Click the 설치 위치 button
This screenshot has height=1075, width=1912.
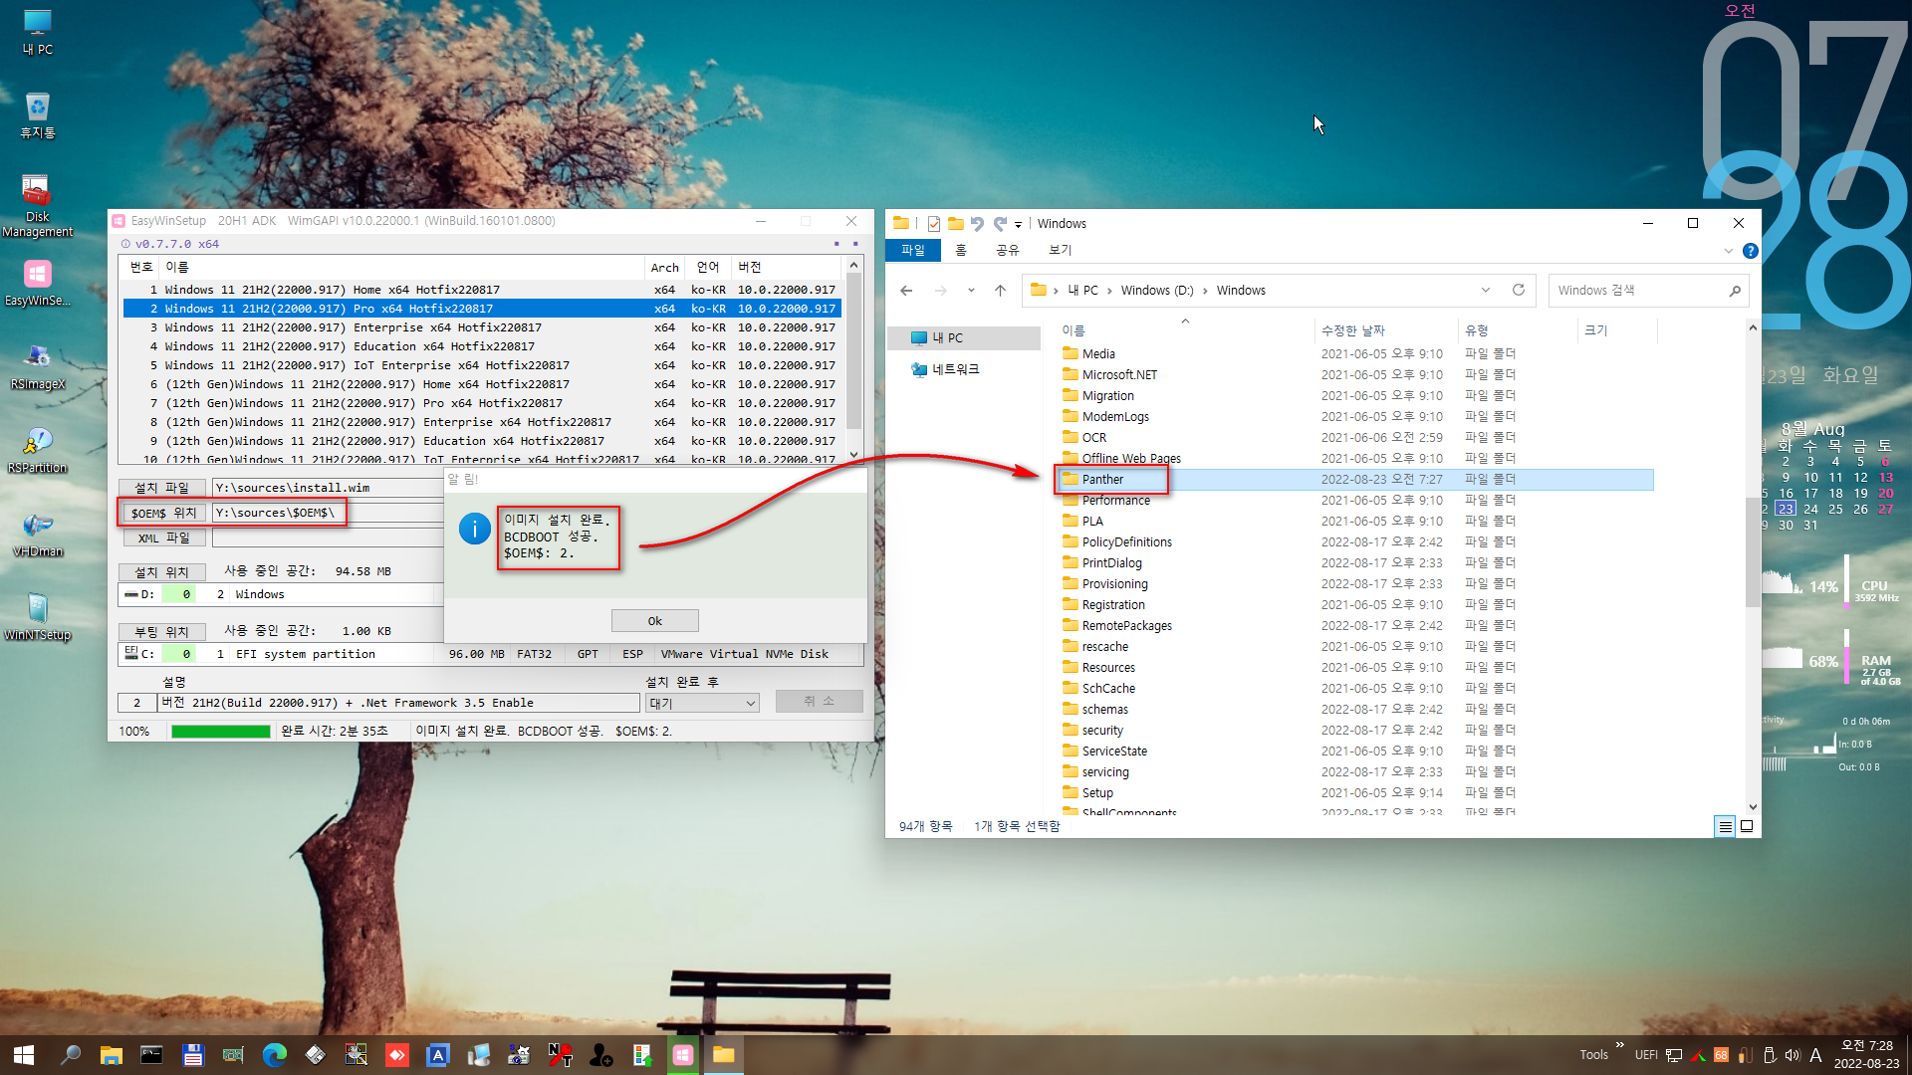coord(161,572)
